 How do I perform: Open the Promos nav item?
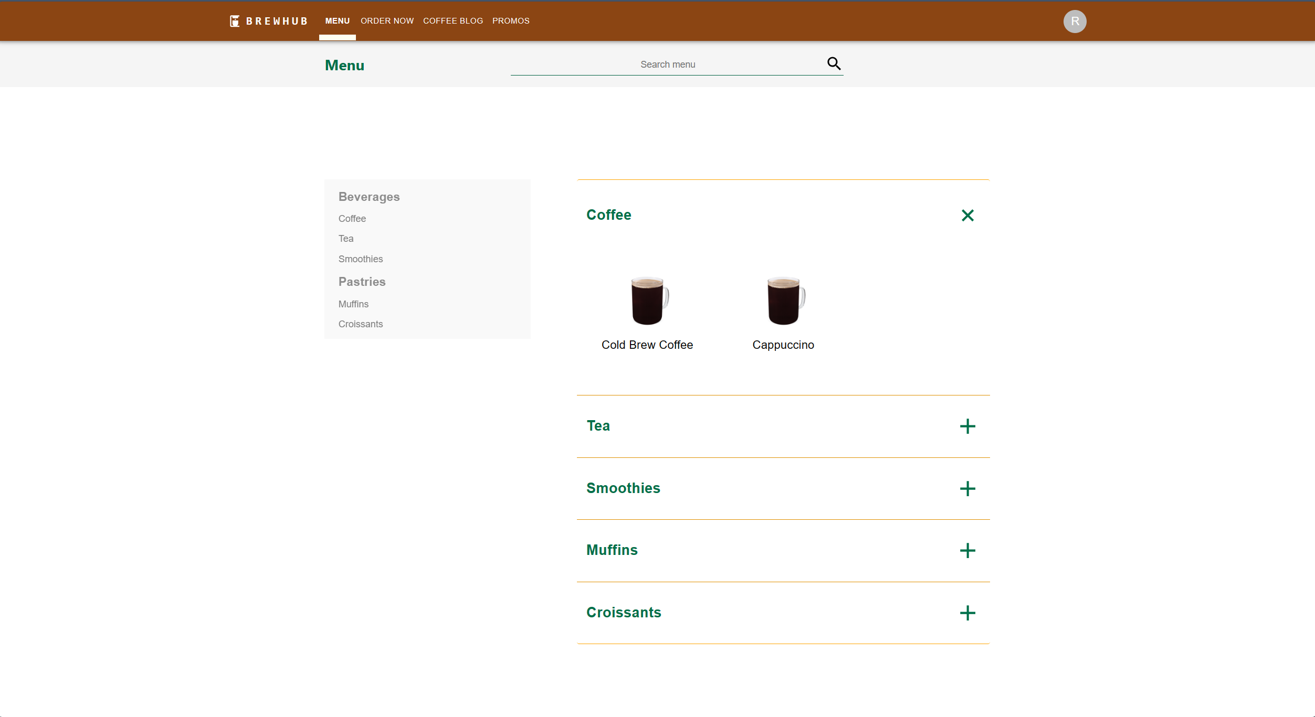coord(510,21)
